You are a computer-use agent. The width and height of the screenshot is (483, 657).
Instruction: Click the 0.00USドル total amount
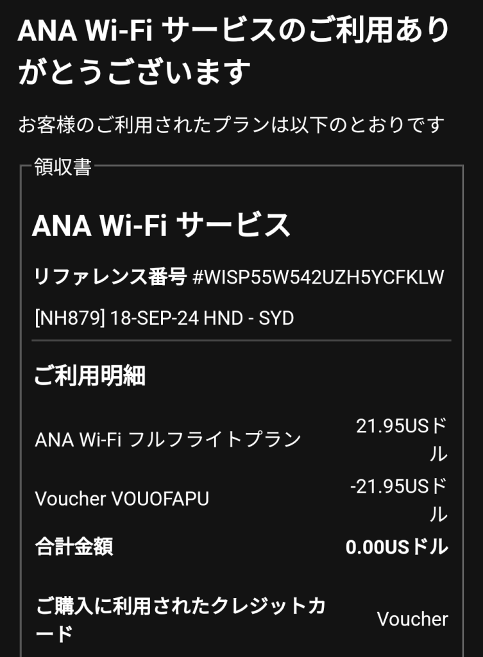[x=396, y=547]
